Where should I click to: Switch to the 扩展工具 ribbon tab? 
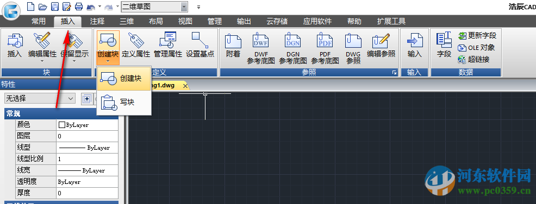point(391,22)
